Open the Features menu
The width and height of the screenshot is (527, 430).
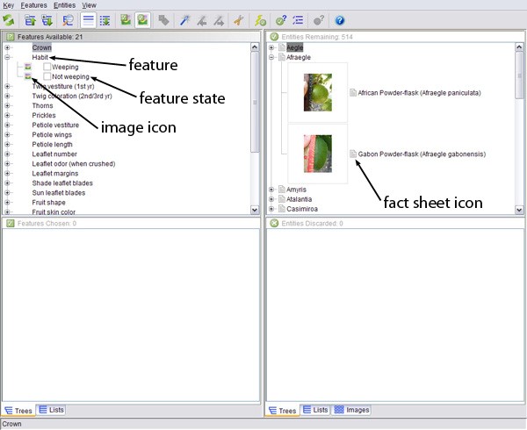(x=33, y=5)
